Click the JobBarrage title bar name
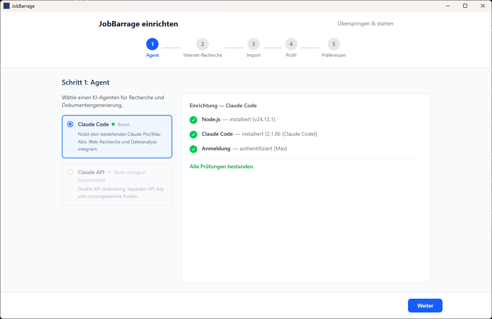 (23, 6)
